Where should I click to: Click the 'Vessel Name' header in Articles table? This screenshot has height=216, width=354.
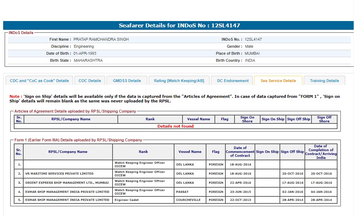[199, 119]
